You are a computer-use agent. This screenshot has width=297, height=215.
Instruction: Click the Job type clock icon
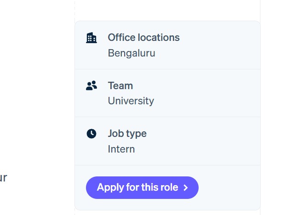91,134
